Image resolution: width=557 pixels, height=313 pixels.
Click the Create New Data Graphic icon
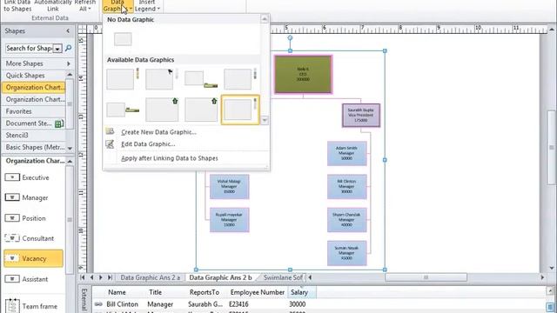point(110,131)
